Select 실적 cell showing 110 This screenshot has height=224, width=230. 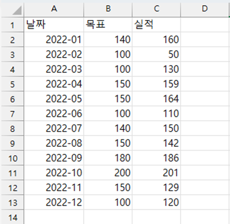[x=156, y=114]
